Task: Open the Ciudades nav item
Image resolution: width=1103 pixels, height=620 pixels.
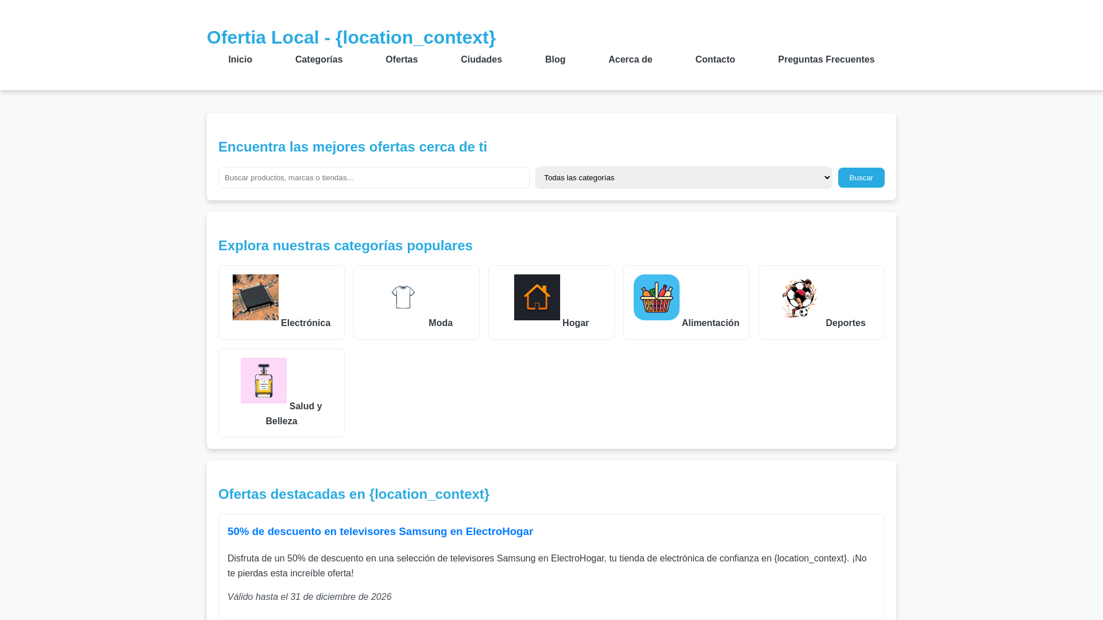Action: [481, 60]
